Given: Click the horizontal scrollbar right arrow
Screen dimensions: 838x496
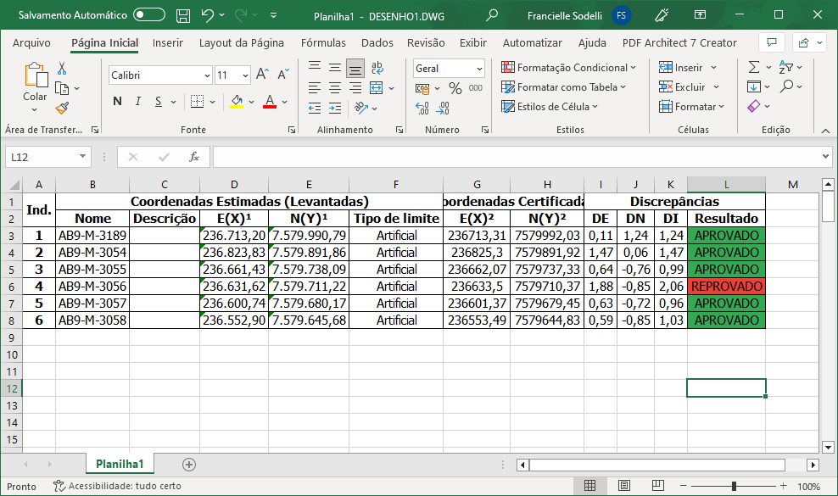Looking at the screenshot, I should pos(813,465).
